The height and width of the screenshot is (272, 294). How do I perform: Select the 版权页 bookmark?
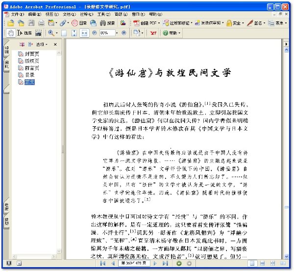click(32, 61)
